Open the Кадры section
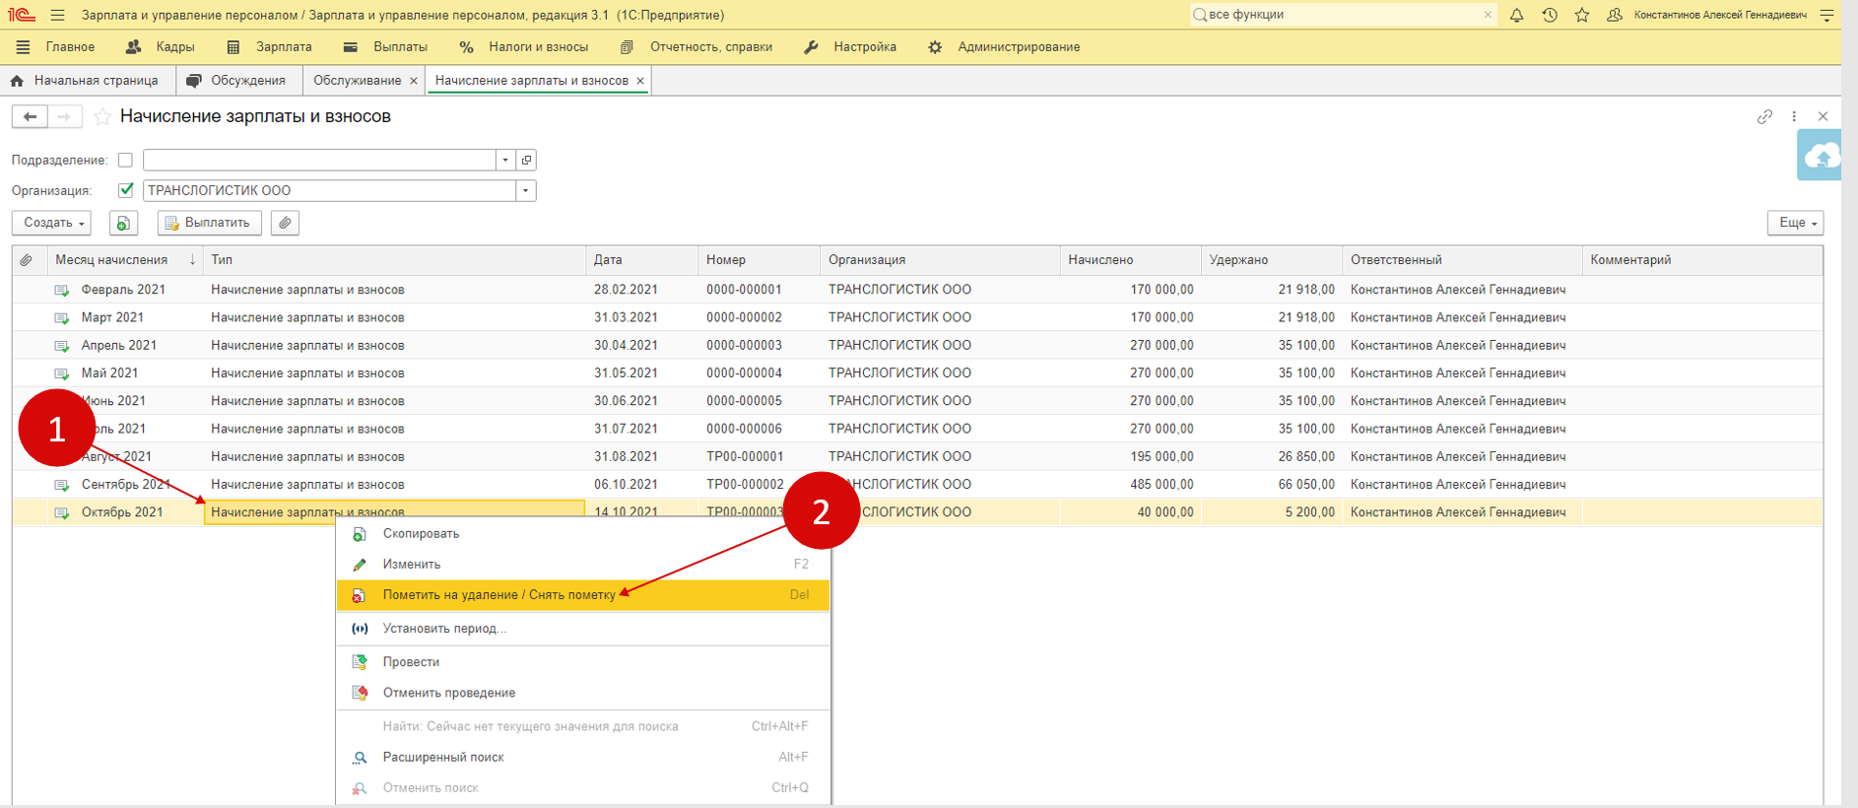The height and width of the screenshot is (808, 1858). pos(161,47)
